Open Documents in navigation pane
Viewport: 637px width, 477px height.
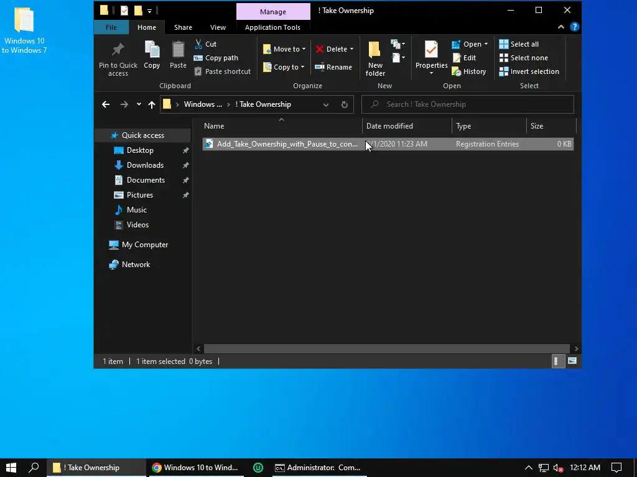(x=146, y=180)
